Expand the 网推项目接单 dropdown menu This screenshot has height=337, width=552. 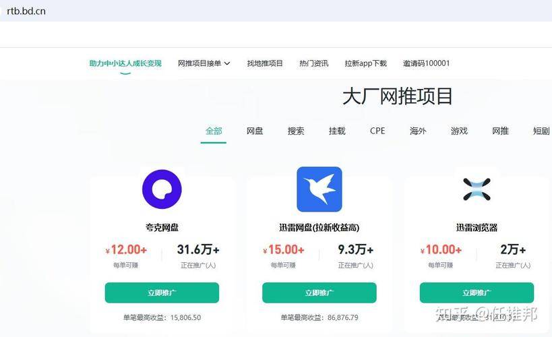pyautogui.click(x=204, y=63)
